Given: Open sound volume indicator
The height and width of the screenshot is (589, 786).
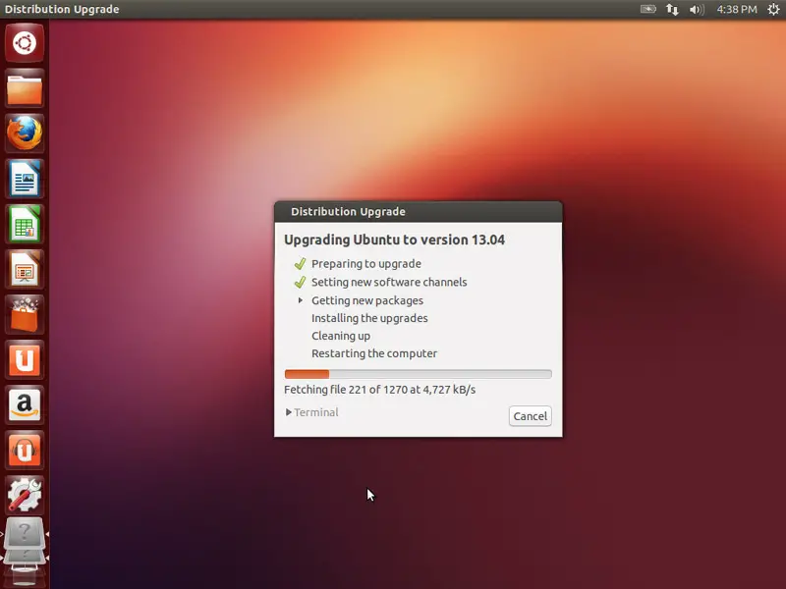Looking at the screenshot, I should (697, 9).
